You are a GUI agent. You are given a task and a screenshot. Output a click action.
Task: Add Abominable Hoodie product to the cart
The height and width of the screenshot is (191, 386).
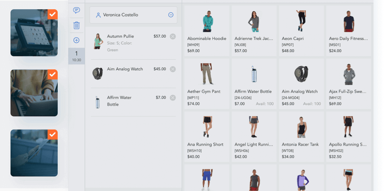pos(207,31)
